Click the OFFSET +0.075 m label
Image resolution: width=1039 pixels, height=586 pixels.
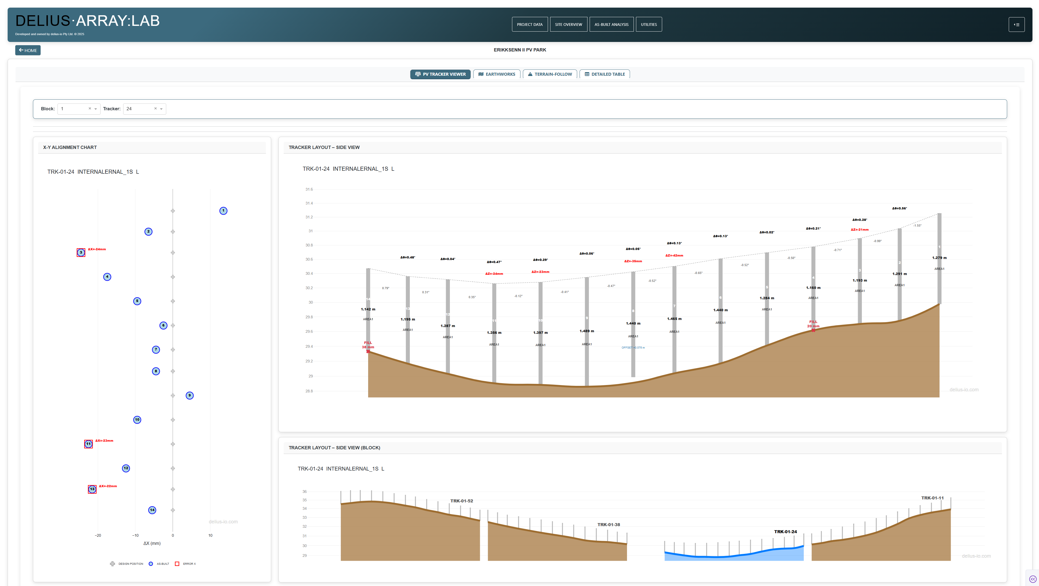click(x=633, y=348)
